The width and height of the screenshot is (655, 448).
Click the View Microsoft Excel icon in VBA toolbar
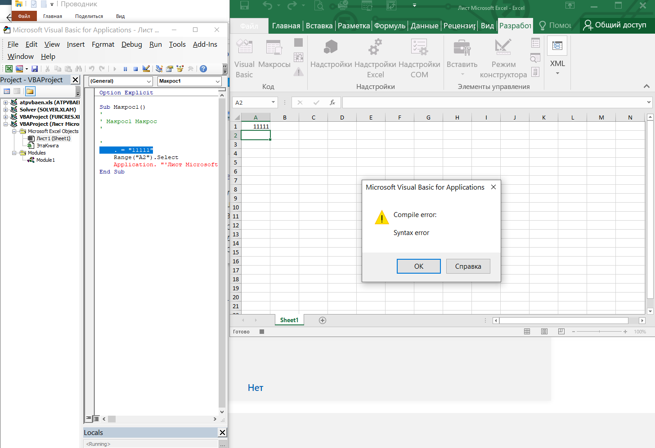coord(9,69)
